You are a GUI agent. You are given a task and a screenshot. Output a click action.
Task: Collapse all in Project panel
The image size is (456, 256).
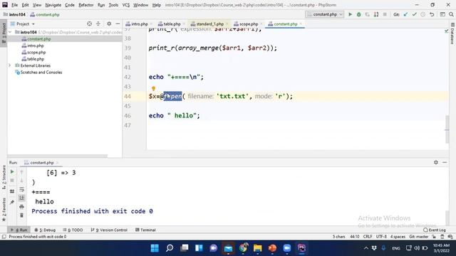(98, 23)
